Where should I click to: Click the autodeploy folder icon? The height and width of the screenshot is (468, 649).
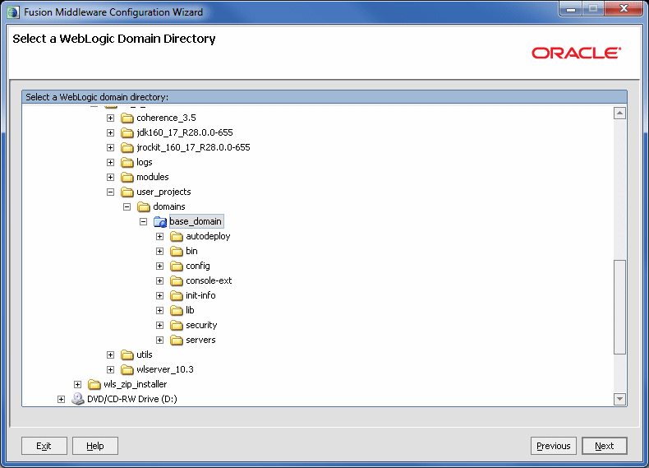pos(177,237)
